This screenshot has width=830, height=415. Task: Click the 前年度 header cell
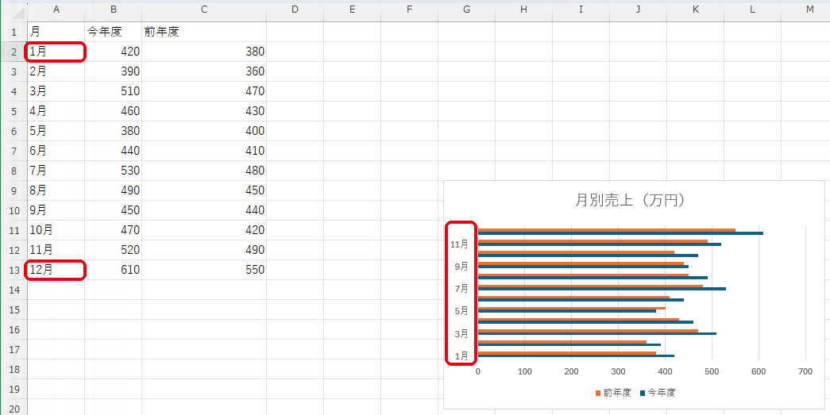pos(204,32)
